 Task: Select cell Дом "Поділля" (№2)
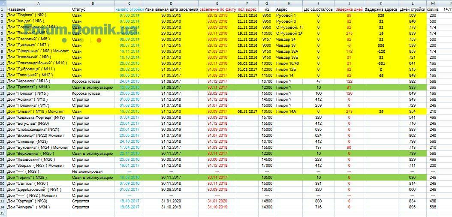point(39,15)
